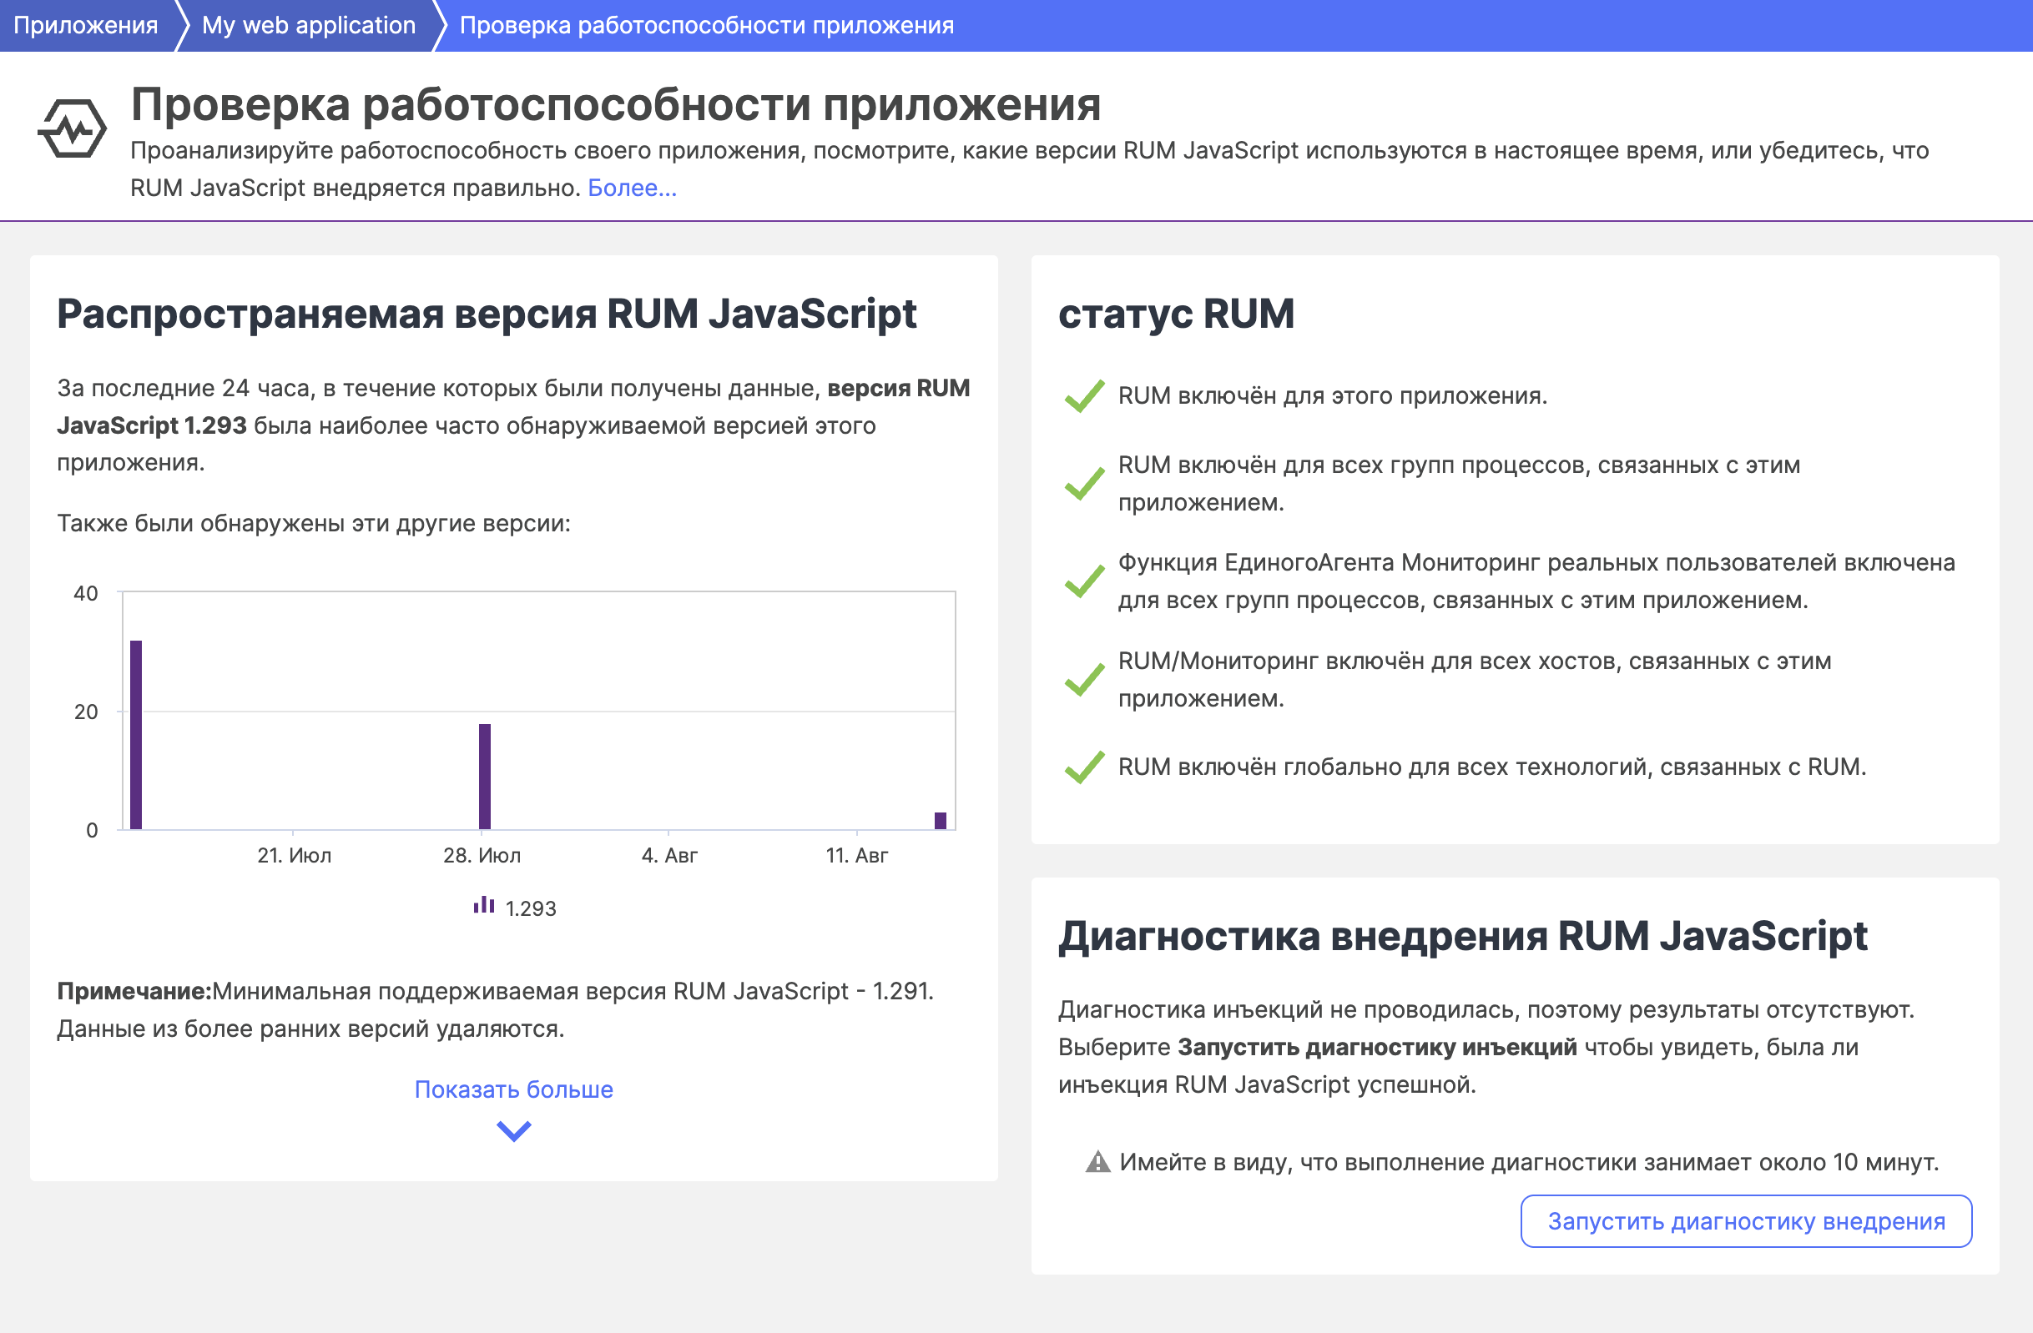The height and width of the screenshot is (1333, 2033).
Task: Open 'Приложения' breadcrumb item
Action: [85, 25]
